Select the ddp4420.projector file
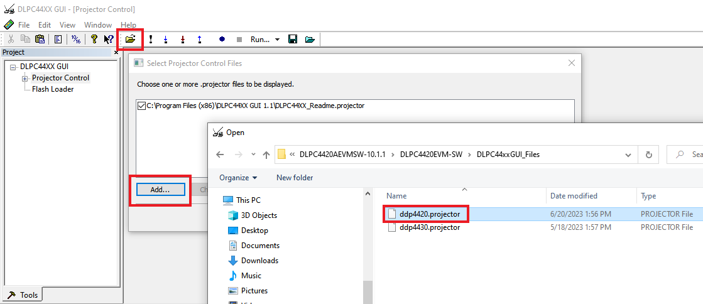 [430, 214]
